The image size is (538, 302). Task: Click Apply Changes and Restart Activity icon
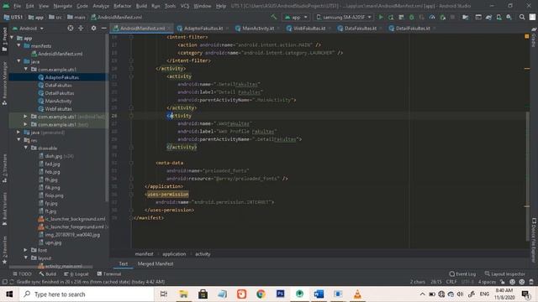click(391, 17)
